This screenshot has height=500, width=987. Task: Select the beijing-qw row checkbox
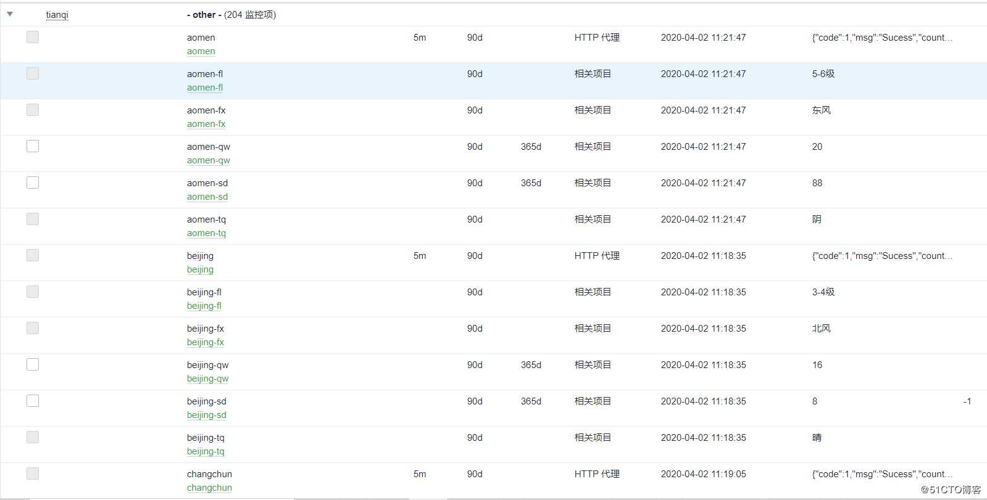(33, 364)
